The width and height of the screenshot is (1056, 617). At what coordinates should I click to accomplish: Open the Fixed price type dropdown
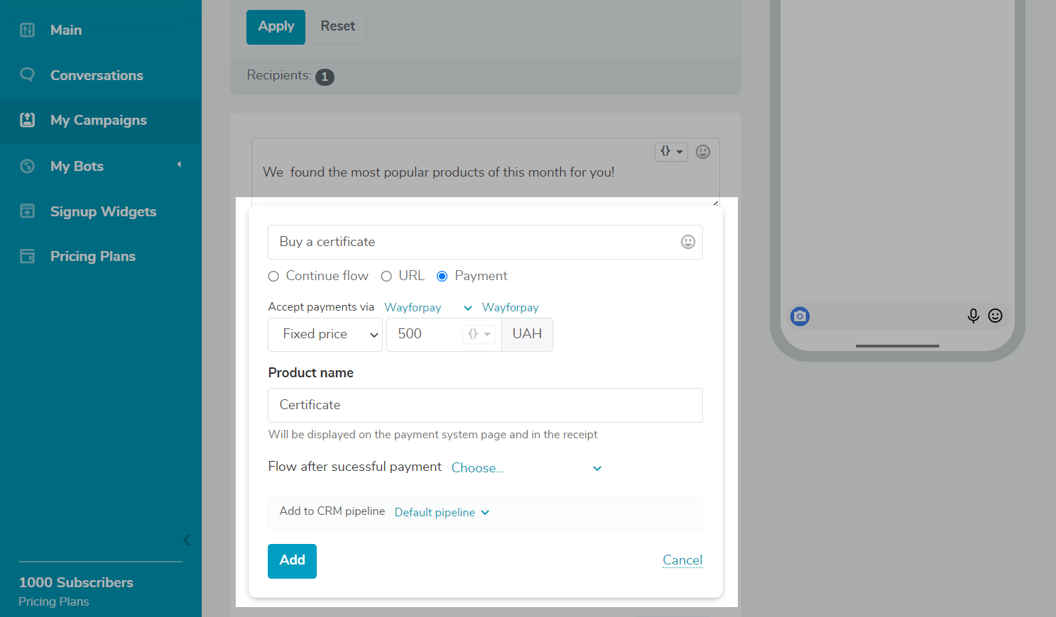pos(325,335)
